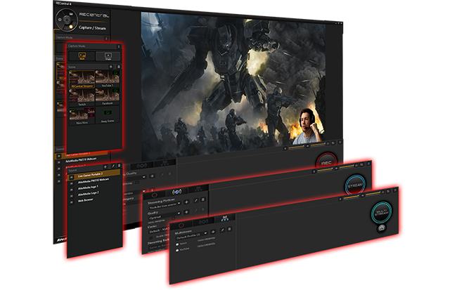The height and width of the screenshot is (290, 457).
Task: Mute the second audio icon in the Multi Stream panel
Action: [x=363, y=196]
